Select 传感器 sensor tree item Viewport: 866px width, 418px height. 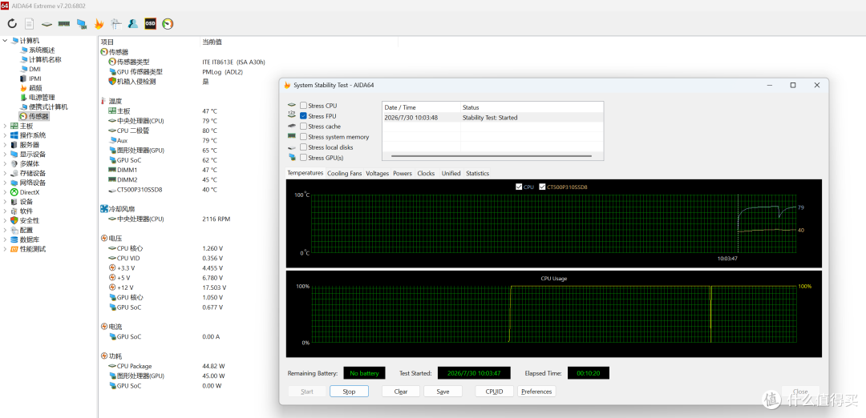(38, 116)
